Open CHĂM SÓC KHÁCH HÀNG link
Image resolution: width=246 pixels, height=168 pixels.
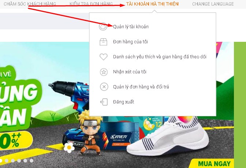pyautogui.click(x=30, y=4)
